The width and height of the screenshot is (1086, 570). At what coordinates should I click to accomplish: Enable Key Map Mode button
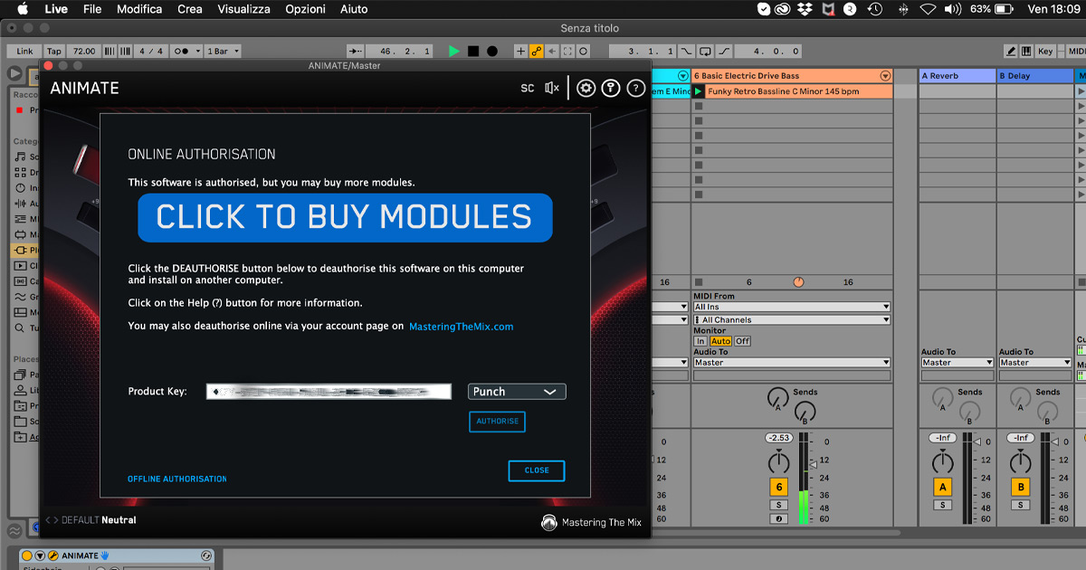(x=1045, y=52)
